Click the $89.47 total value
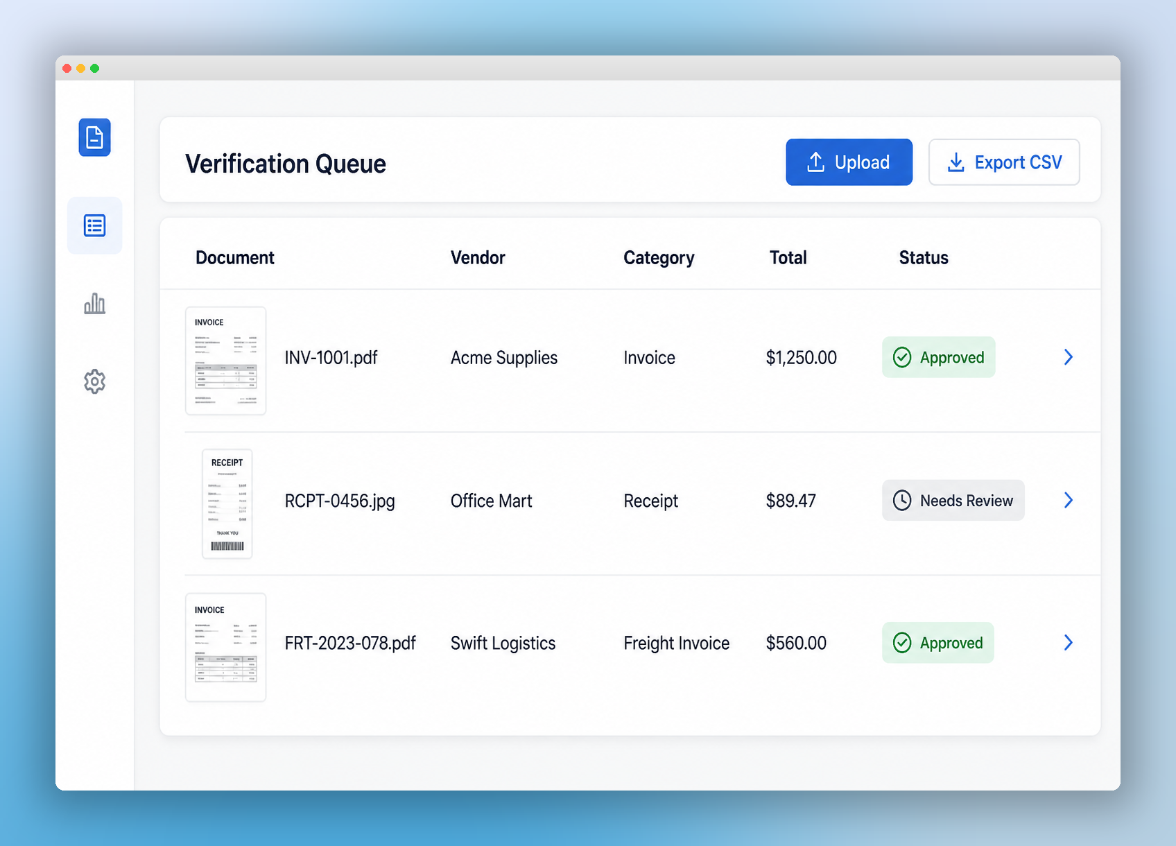1176x846 pixels. pos(790,501)
